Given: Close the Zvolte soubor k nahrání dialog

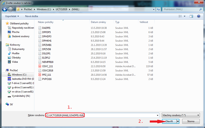Looking at the screenshot, I should click(199, 2).
